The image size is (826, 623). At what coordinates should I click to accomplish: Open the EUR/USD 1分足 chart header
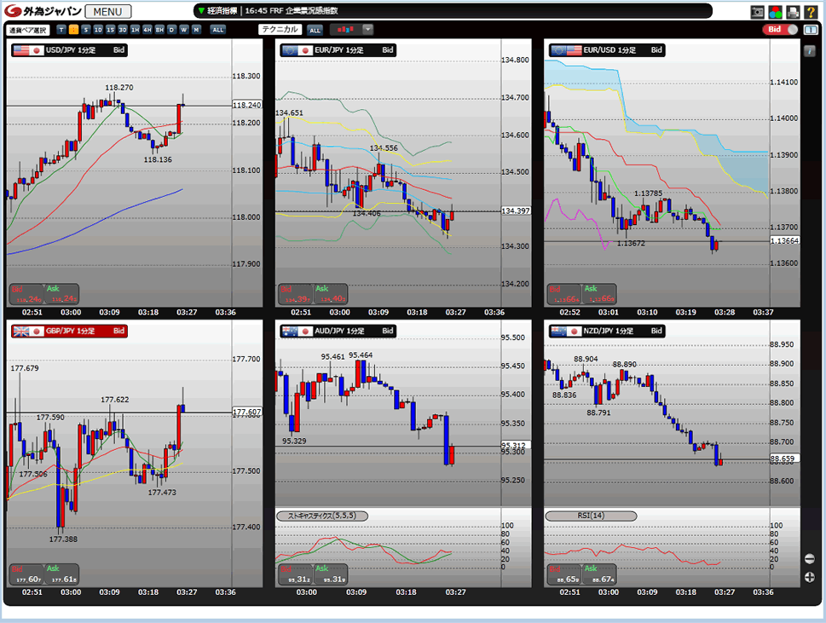click(x=607, y=50)
